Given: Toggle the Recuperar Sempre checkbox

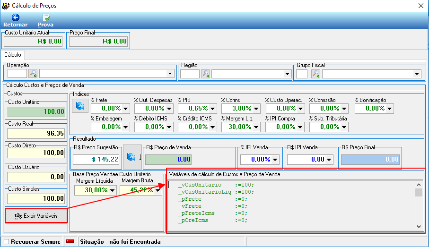Looking at the screenshot, I should [x=6, y=241].
